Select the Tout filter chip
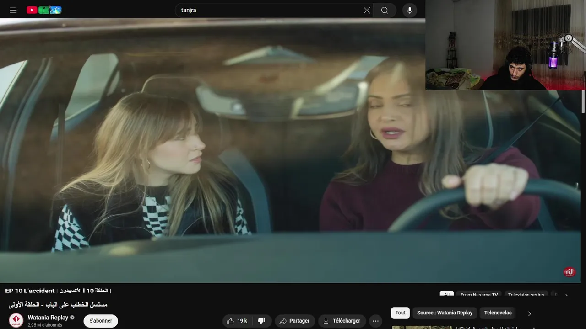 coord(401,313)
